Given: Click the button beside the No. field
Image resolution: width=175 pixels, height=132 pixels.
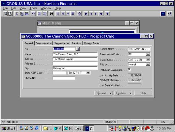Looking at the screenshot, I should point(78,49).
